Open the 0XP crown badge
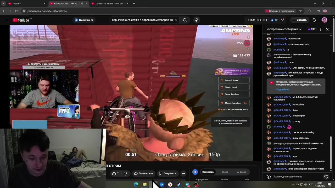Screen dimensions: 335x188 click(x=311, y=29)
